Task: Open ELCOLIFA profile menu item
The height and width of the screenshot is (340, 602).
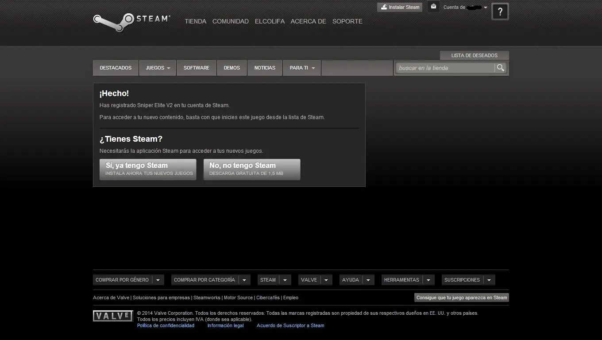Action: pos(270,21)
